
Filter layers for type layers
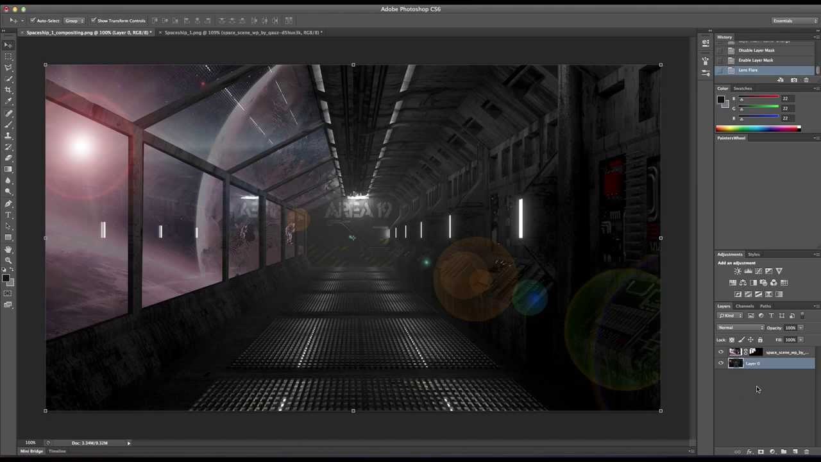tap(771, 316)
